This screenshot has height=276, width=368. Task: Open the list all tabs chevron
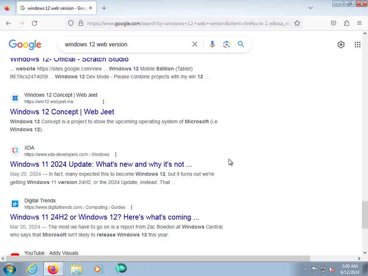click(x=310, y=8)
